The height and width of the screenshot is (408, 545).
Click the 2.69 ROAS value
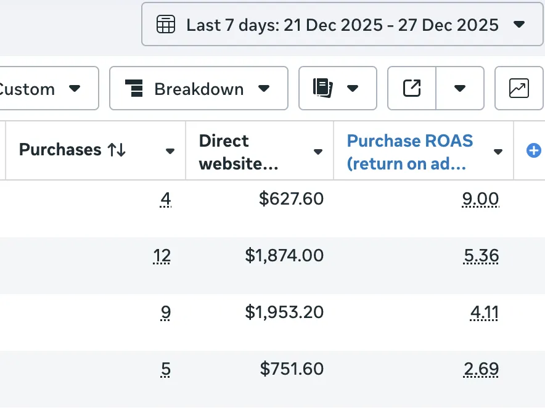(x=481, y=369)
